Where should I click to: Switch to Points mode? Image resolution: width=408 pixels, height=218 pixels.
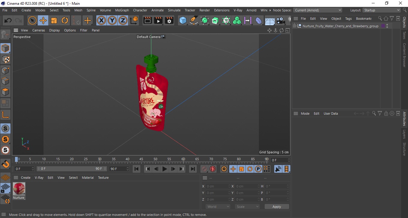pos(5,70)
